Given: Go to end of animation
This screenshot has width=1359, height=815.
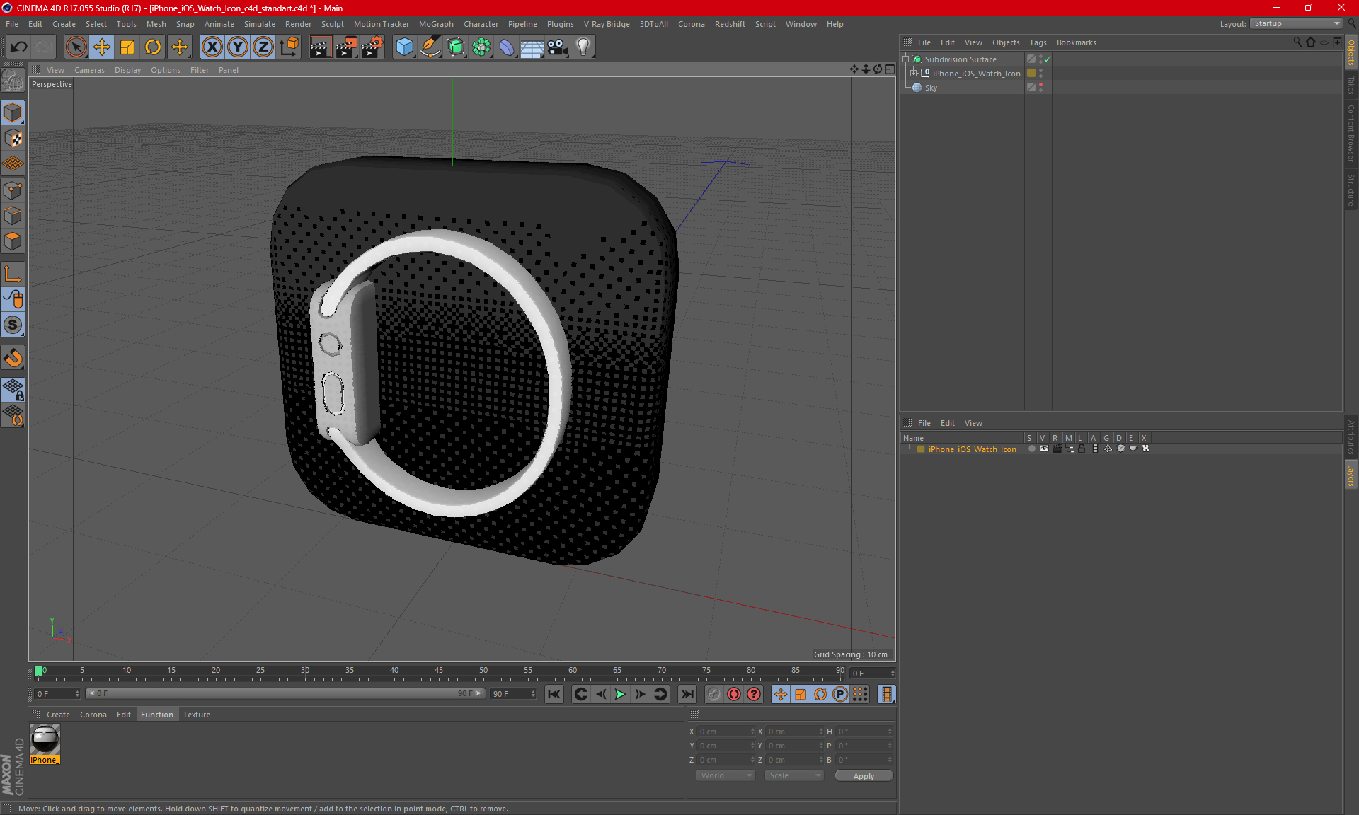Looking at the screenshot, I should click(687, 694).
